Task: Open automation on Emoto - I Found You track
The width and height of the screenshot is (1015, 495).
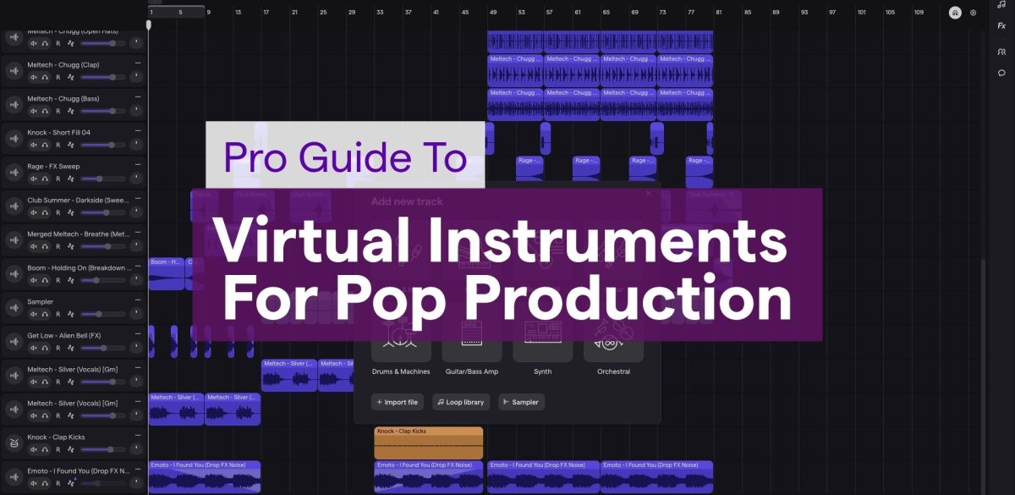Action: (x=70, y=483)
